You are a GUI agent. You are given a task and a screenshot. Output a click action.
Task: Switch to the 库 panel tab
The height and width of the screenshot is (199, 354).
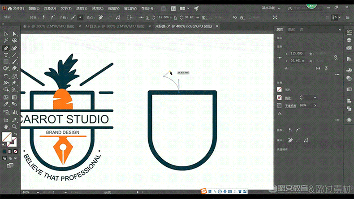point(302,30)
